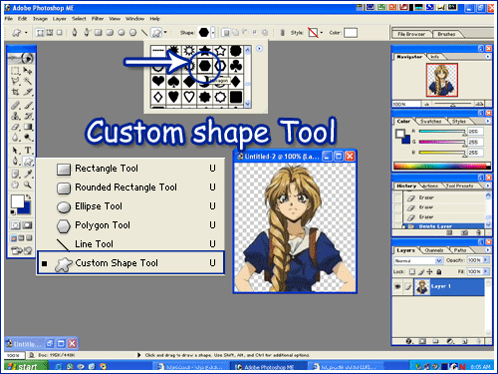Viewport: 498px width, 374px height.
Task: Open the Filter menu
Action: click(98, 19)
